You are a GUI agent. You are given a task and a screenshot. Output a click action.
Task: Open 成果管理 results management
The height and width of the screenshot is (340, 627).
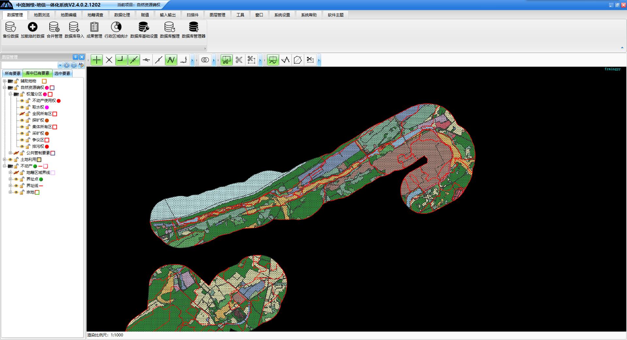(94, 27)
